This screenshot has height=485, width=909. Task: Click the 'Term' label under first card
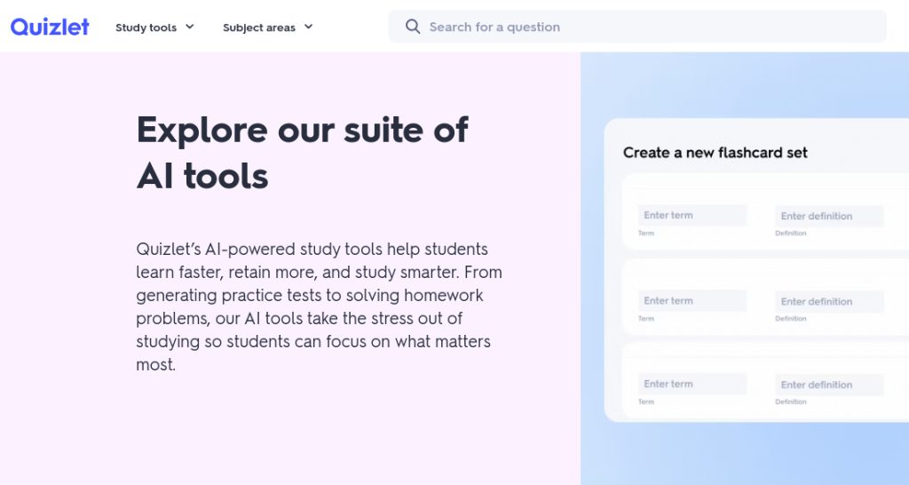(x=646, y=234)
